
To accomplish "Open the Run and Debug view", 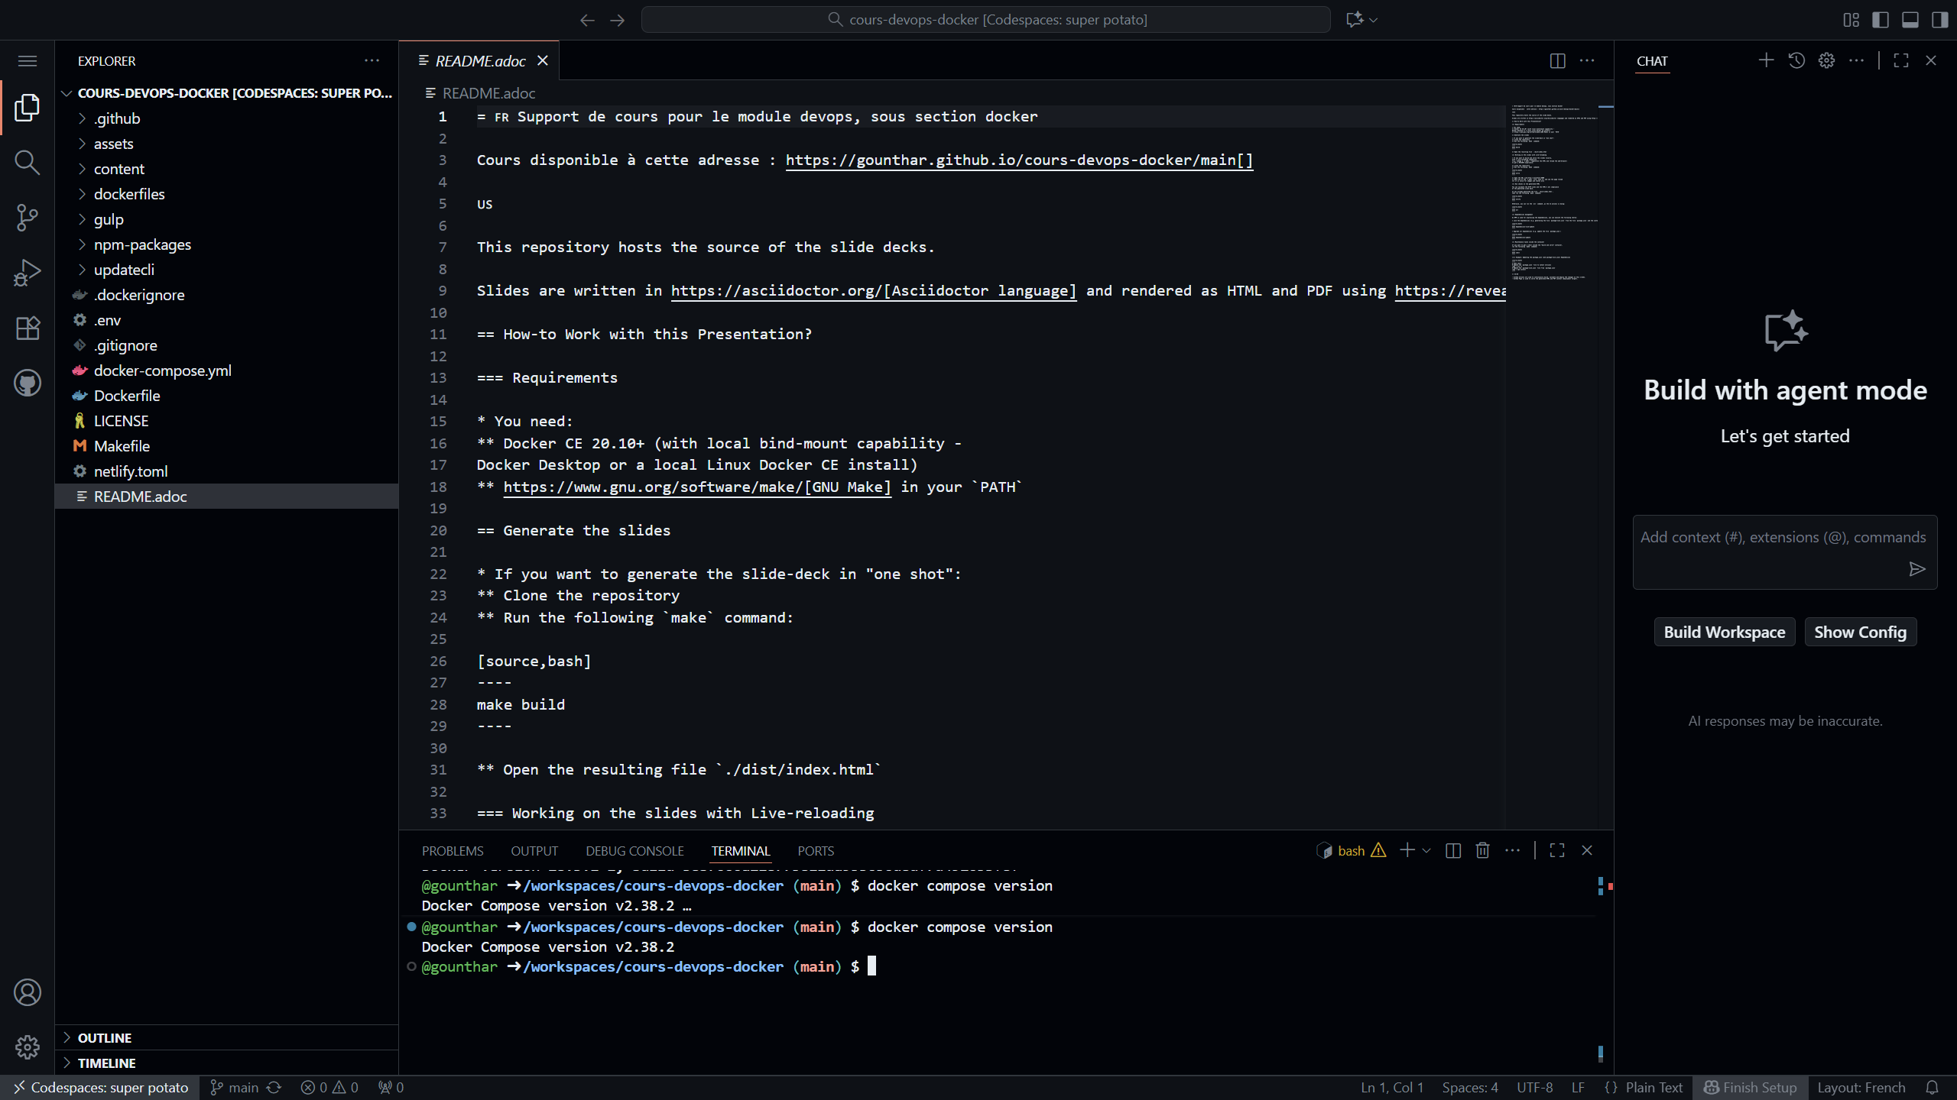I will [28, 273].
